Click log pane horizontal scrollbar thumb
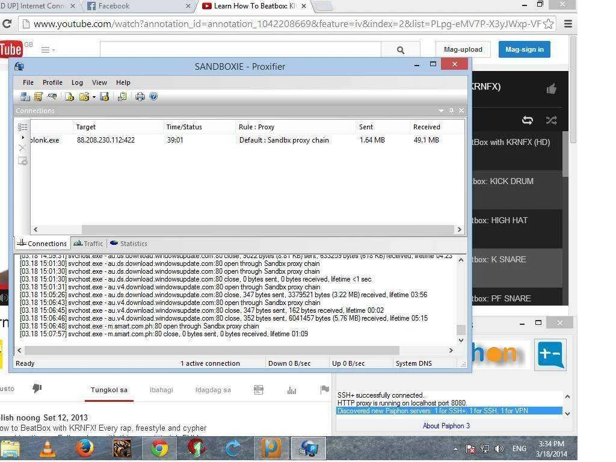The width and height of the screenshot is (616, 462). (212, 350)
